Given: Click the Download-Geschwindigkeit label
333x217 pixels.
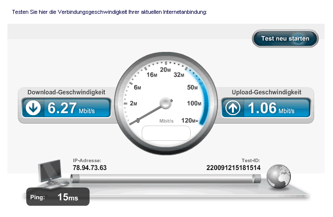Looking at the screenshot, I should (x=66, y=92).
